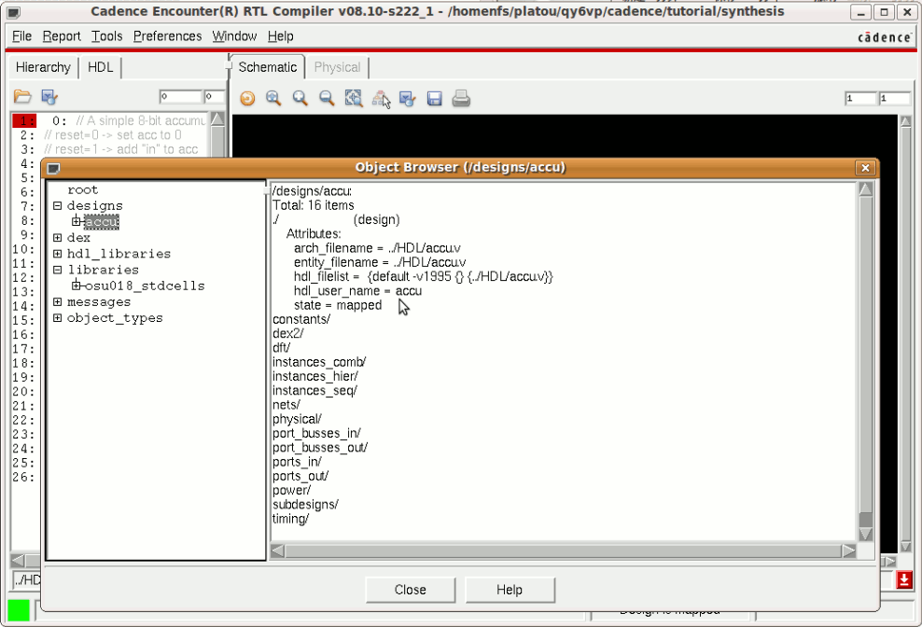This screenshot has height=627, width=922.
Task: Select the messages tree item
Action: click(99, 301)
